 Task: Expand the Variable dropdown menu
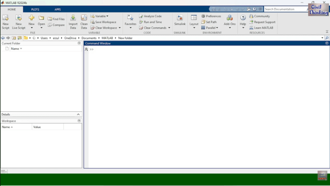tap(102, 16)
